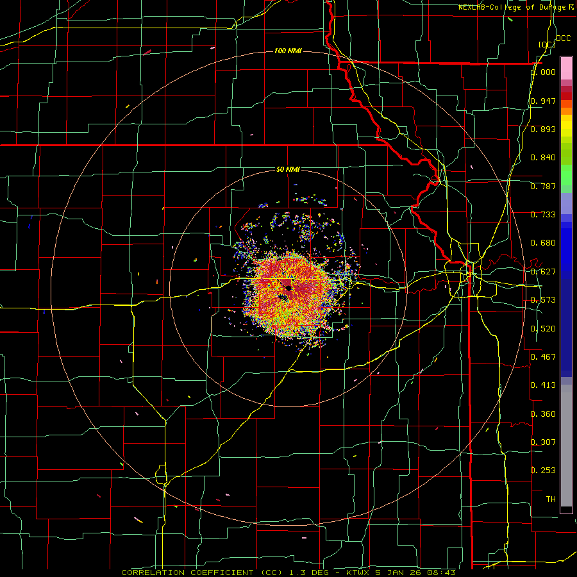The width and height of the screenshot is (577, 577).
Task: Click the 0.947 value on the legend
Action: [543, 101]
